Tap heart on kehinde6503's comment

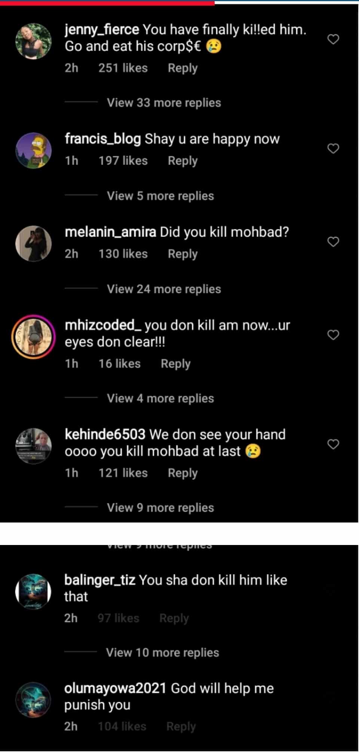coord(333,444)
